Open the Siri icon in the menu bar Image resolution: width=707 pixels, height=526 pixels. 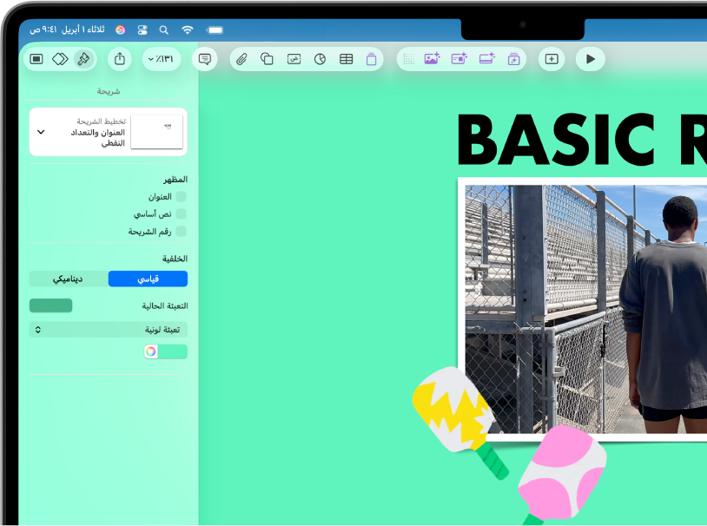pyautogui.click(x=121, y=30)
